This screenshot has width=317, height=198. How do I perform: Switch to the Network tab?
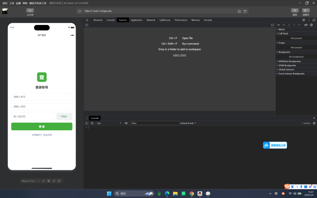point(151,20)
